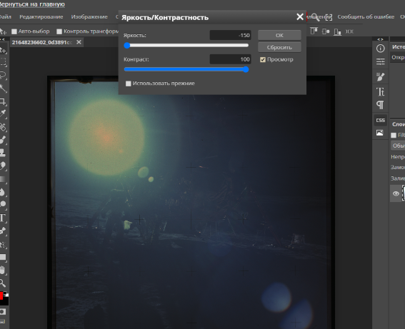The height and width of the screenshot is (329, 405).
Task: Select the Crop tool
Action: pyautogui.click(x=3, y=101)
